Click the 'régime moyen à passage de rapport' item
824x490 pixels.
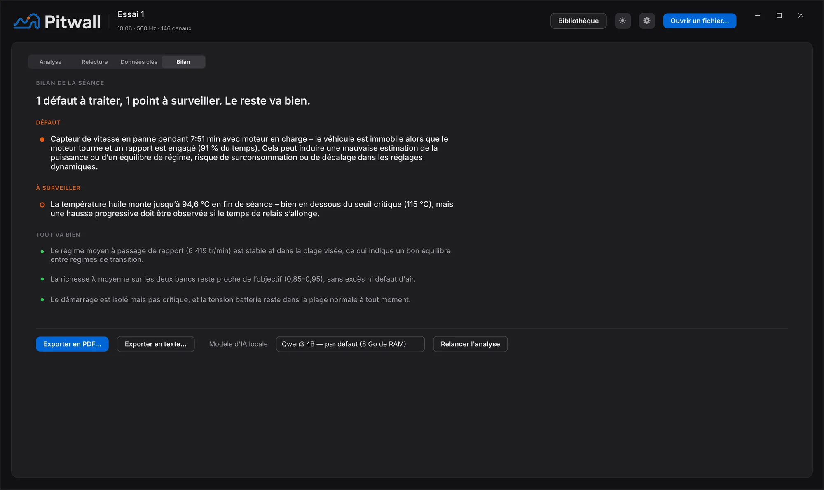click(x=250, y=255)
